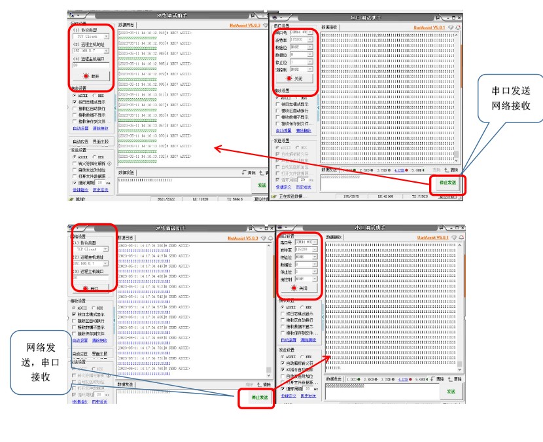Screen dimensions: 543x442
Task: Click the down-arrow 清除 icon in lower UartAssist send bar
Action: pyautogui.click(x=432, y=379)
